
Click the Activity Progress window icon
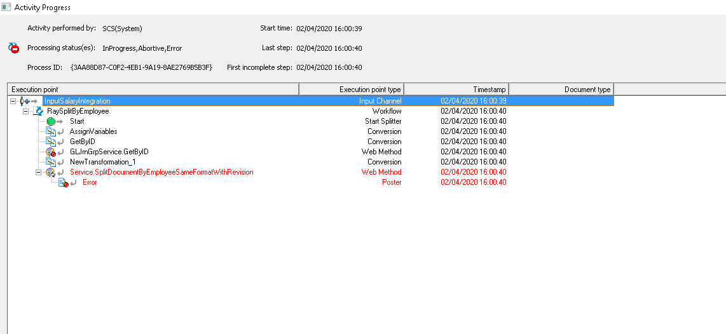pyautogui.click(x=6, y=8)
